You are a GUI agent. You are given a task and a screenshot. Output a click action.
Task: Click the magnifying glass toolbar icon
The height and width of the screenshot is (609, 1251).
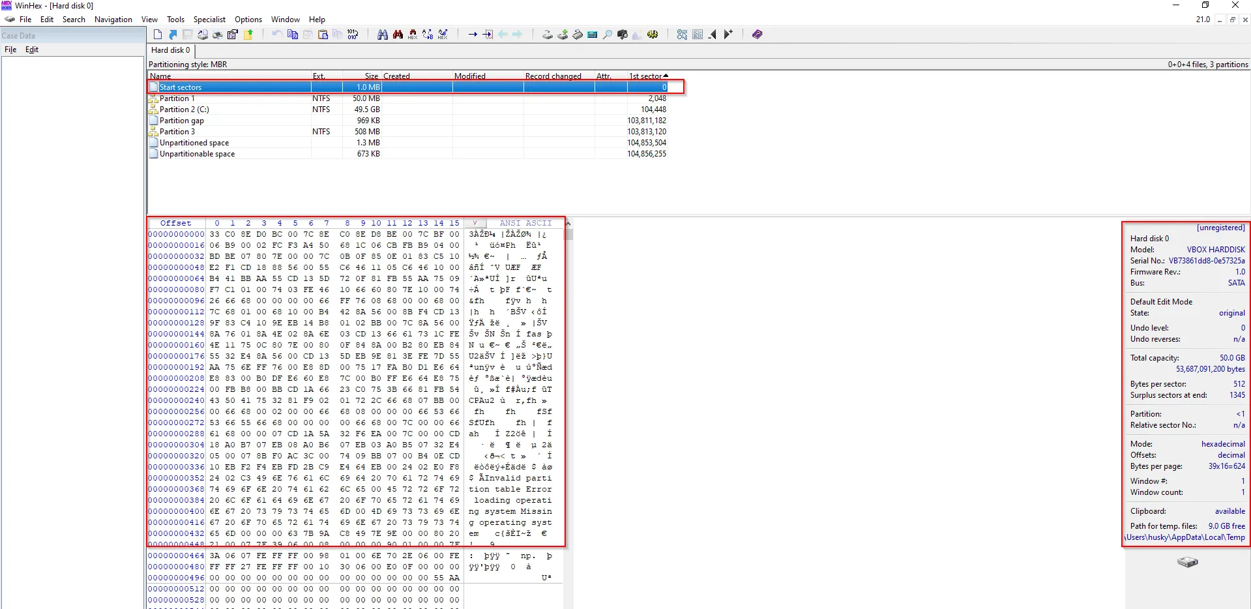pos(608,35)
